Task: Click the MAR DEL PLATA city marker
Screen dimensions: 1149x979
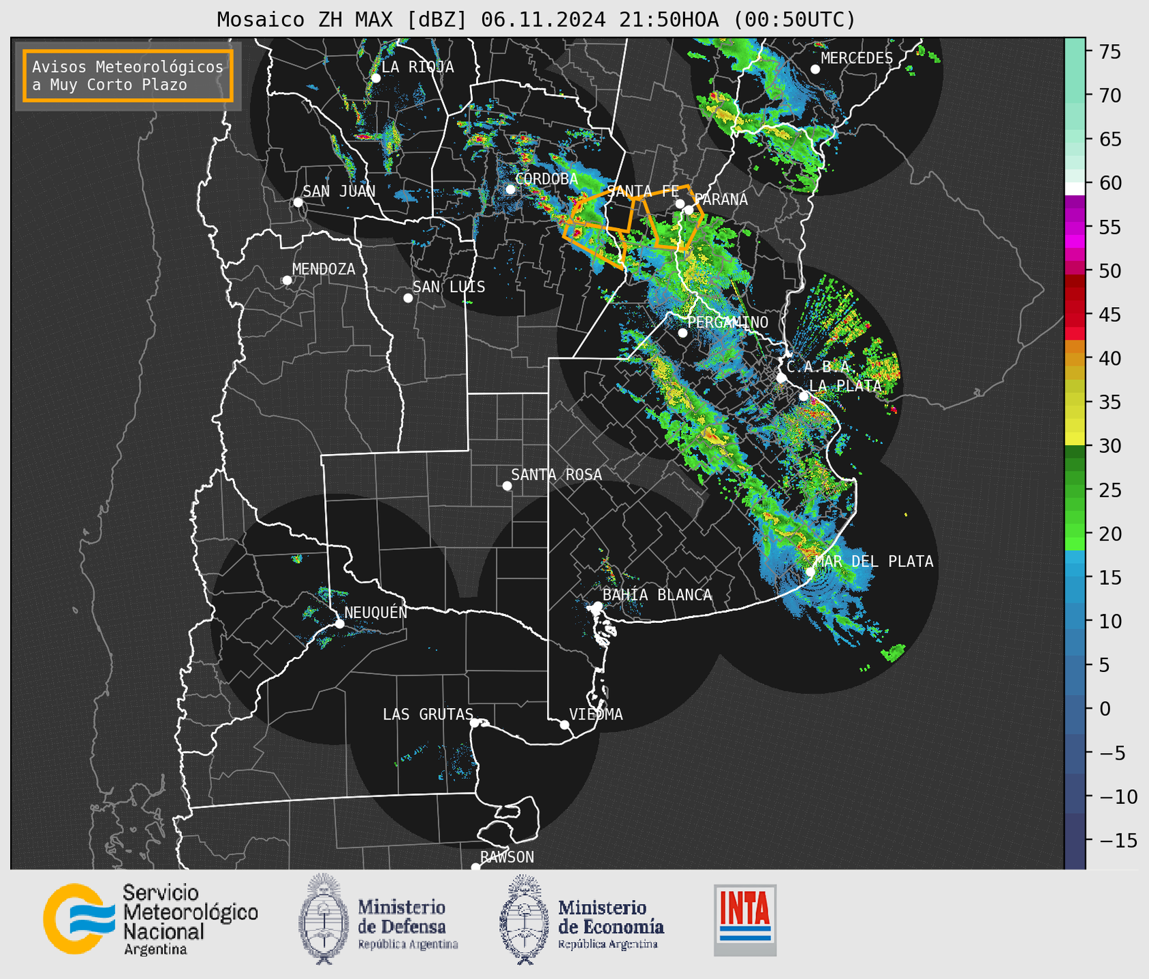Action: (x=810, y=572)
